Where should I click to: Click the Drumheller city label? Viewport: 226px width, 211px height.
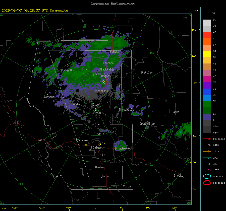147,124
